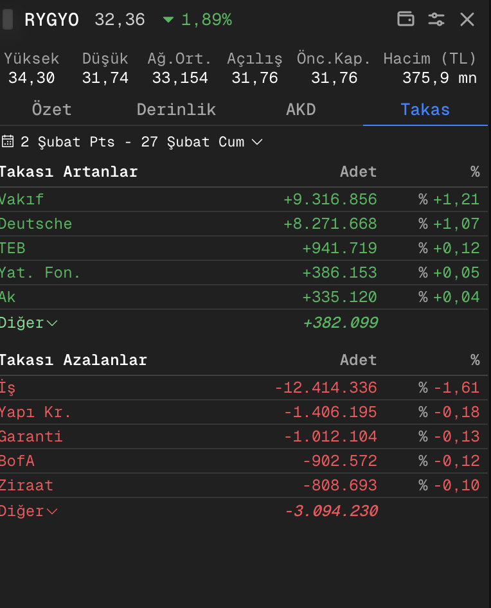Screen dimensions: 491x608
Task: Open the date range dropdown chevron
Action: (x=257, y=141)
